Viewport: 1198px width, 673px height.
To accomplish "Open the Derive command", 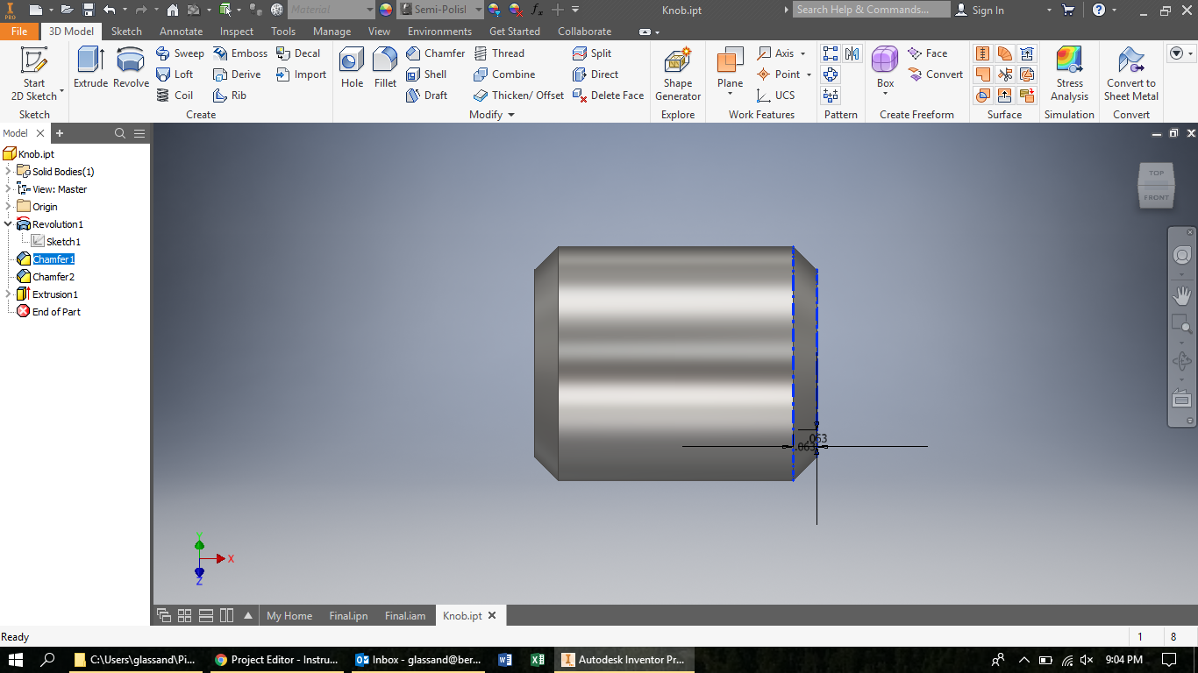I will (237, 74).
